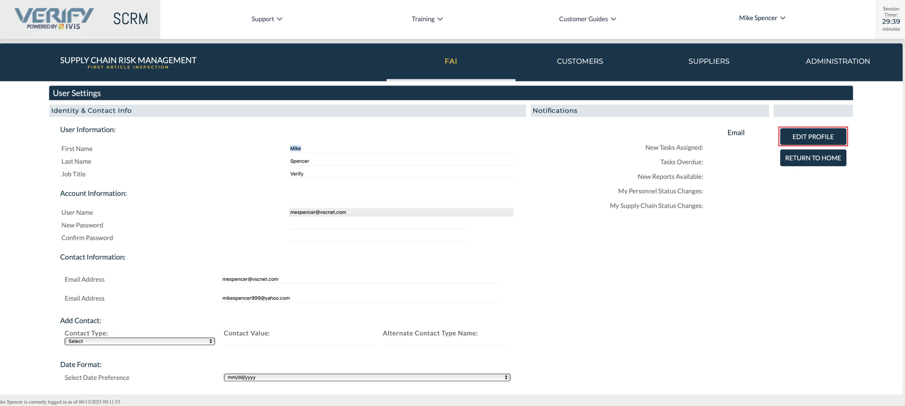Click the logged-in status footer text
905x406 pixels.
pos(60,402)
